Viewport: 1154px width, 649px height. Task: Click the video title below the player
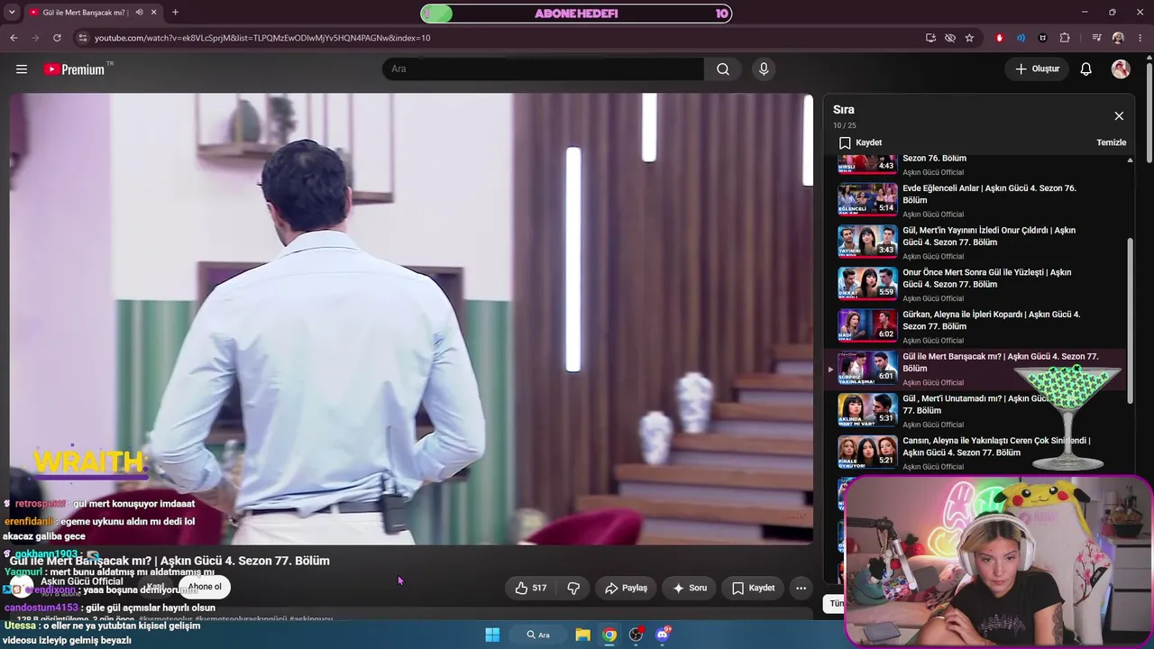coord(169,561)
